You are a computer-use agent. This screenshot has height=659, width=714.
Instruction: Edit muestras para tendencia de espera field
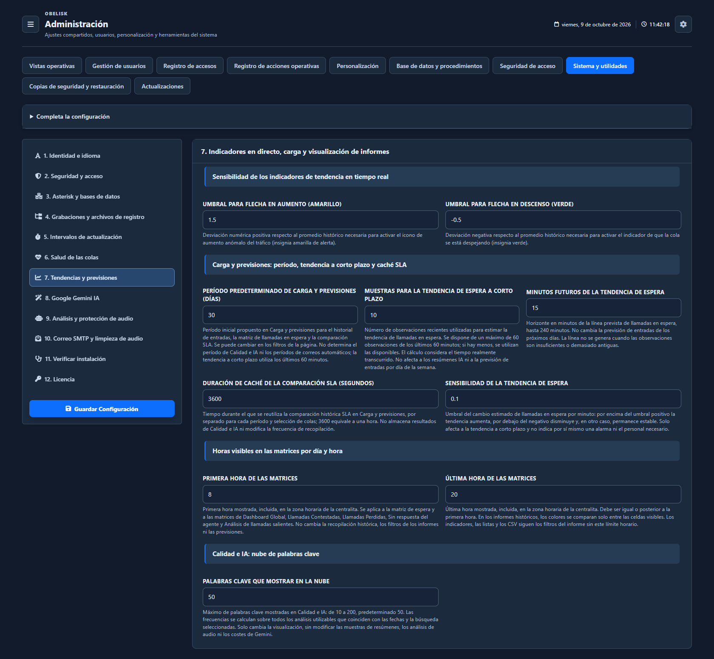(442, 315)
